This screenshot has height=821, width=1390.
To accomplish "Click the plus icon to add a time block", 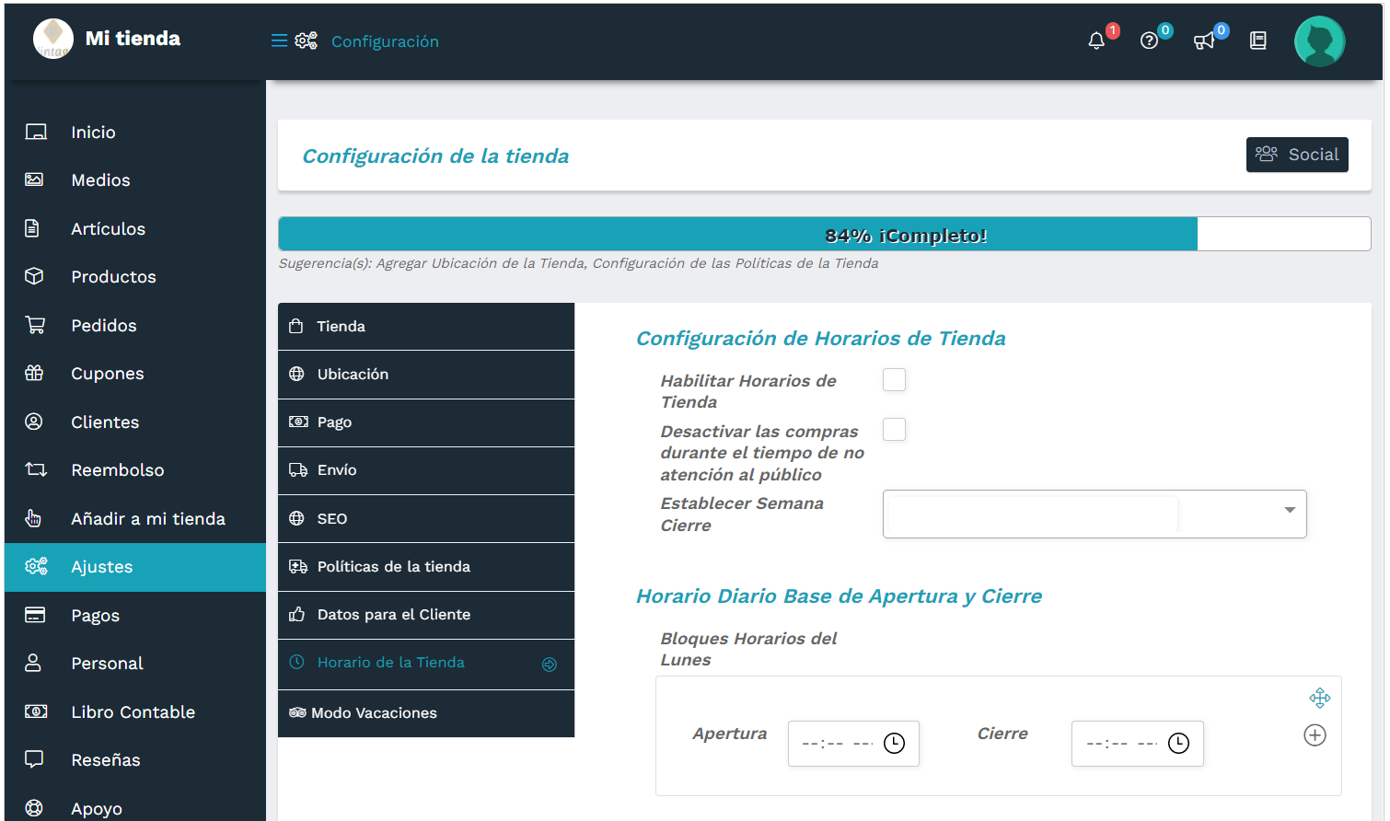I will point(1315,734).
